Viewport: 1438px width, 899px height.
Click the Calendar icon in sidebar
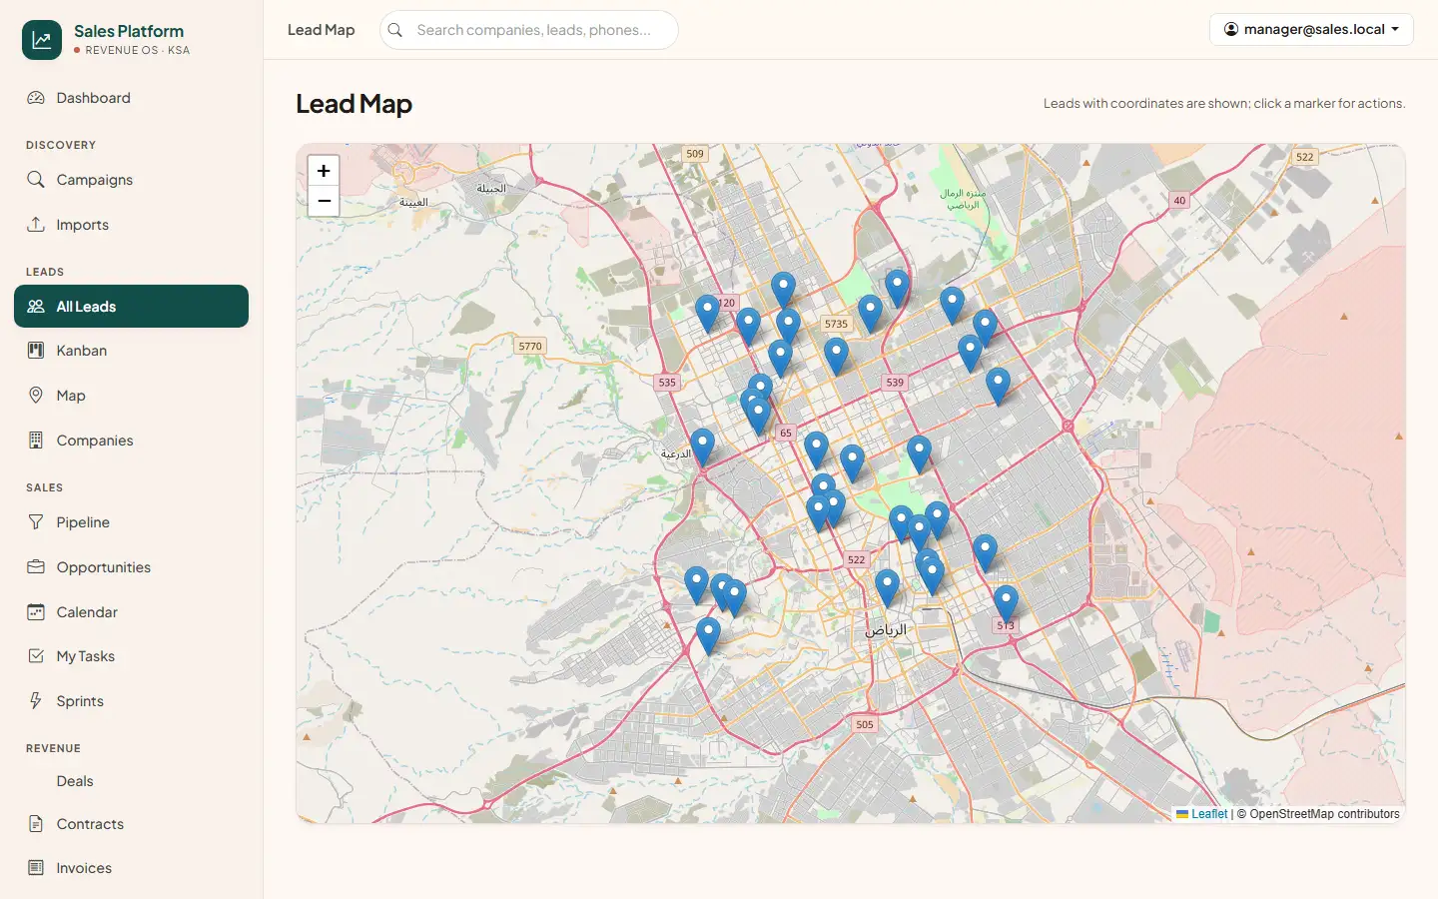pyautogui.click(x=36, y=612)
